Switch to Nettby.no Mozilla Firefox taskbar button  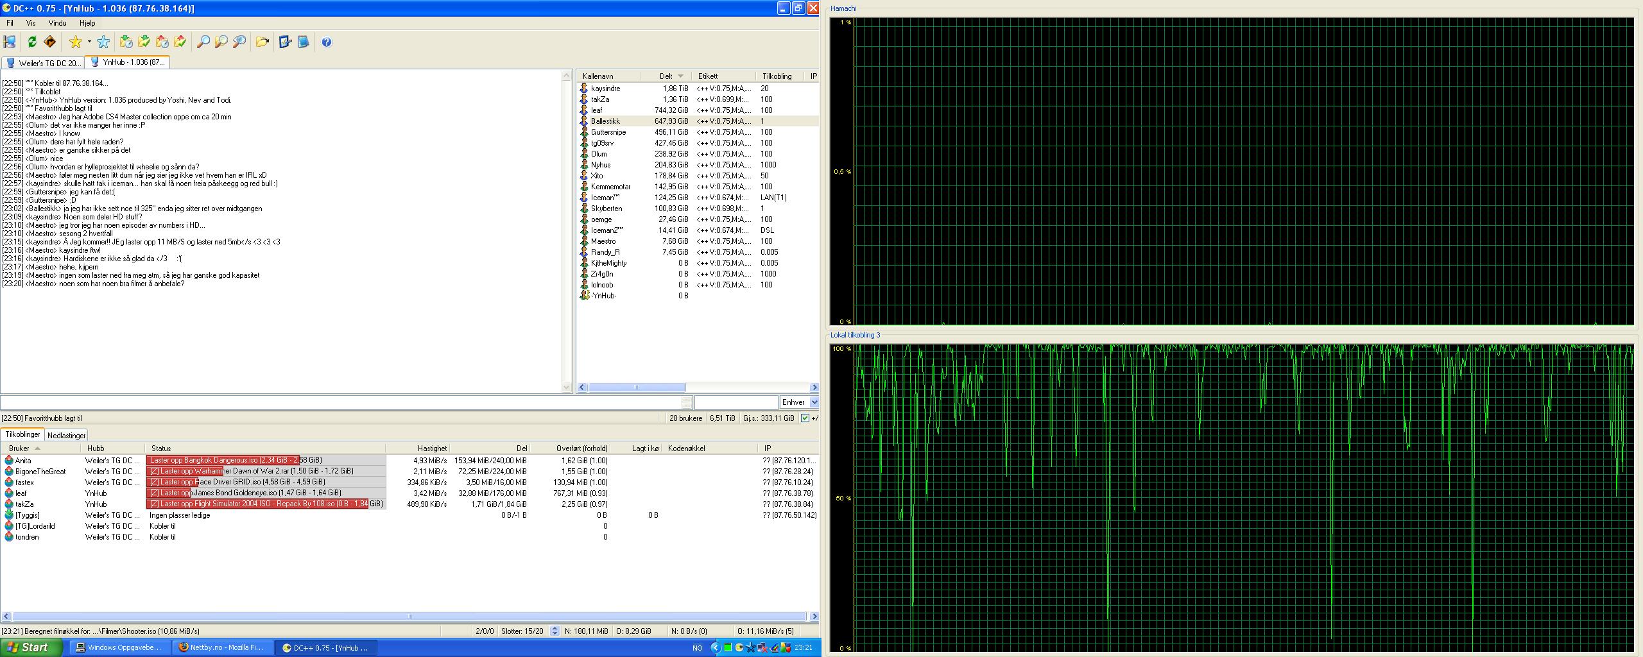pos(223,647)
